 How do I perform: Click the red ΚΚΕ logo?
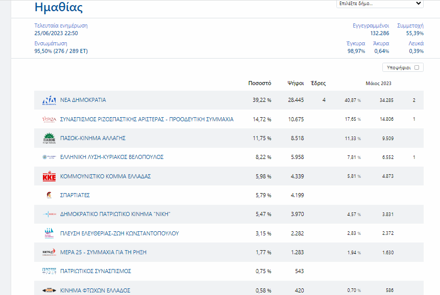[49, 176]
